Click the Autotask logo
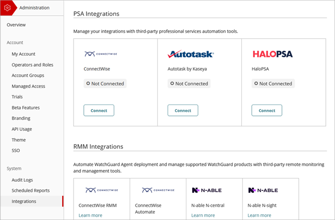 tap(191, 54)
